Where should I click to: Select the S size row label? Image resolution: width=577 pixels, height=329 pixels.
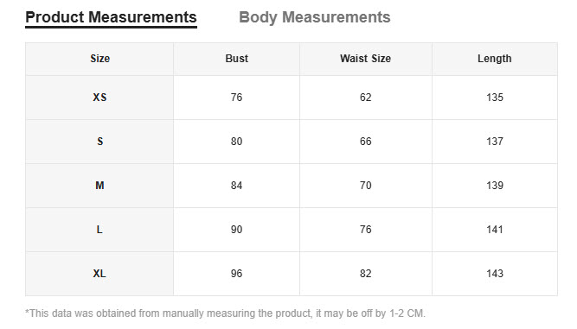[99, 142]
